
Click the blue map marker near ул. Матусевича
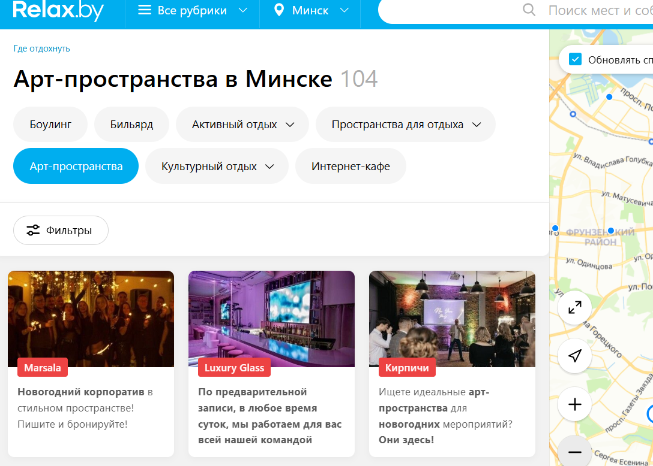pos(611,230)
